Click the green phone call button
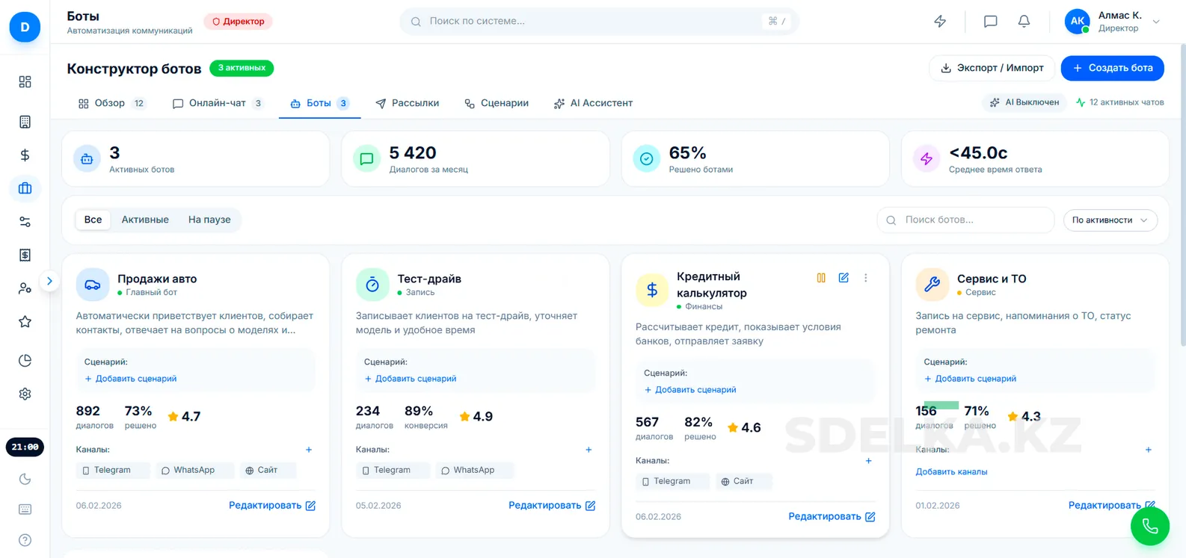This screenshot has width=1186, height=558. pyautogui.click(x=1149, y=526)
